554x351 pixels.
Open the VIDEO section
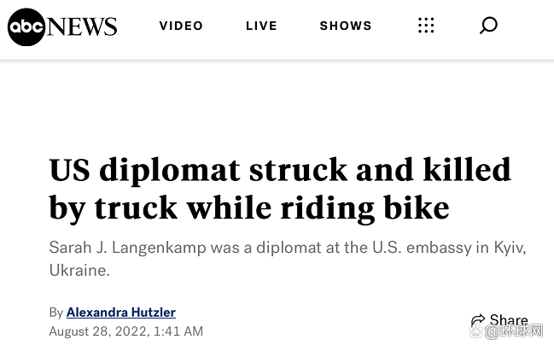pos(181,26)
